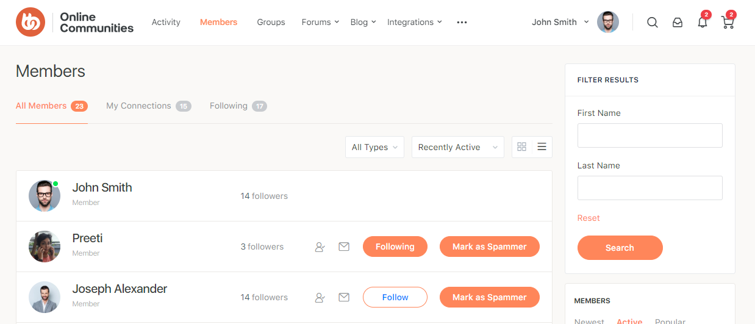The image size is (755, 324).
Task: Reset the filter results
Action: (x=589, y=218)
